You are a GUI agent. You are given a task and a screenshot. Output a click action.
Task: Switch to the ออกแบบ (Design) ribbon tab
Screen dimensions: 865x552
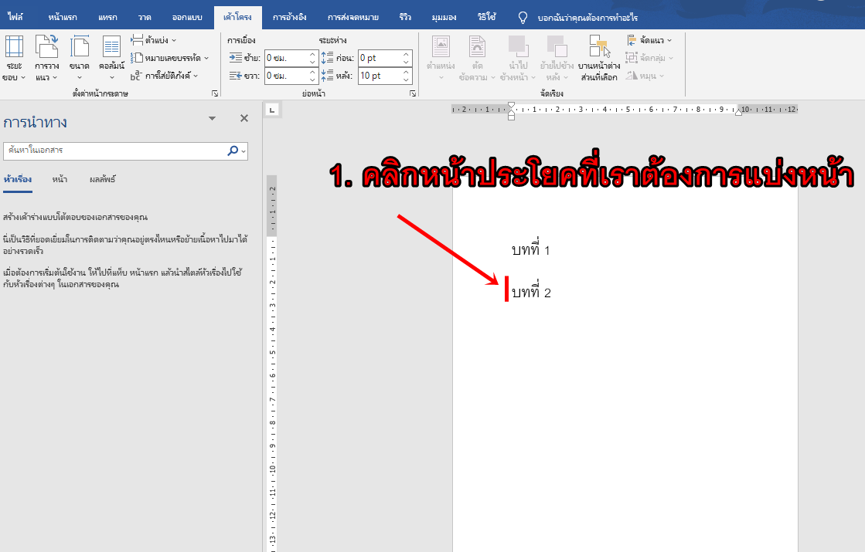[187, 17]
